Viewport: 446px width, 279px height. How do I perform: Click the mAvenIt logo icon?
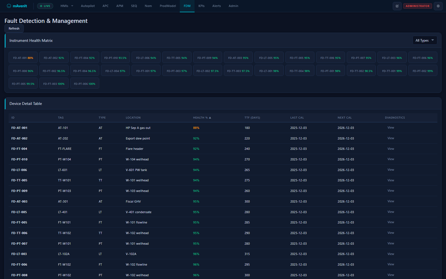tap(9, 6)
